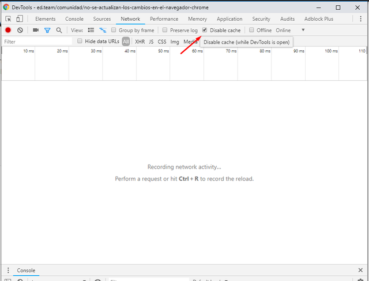This screenshot has width=369, height=281.
Task: Click into the Filter text field
Action: pos(37,42)
